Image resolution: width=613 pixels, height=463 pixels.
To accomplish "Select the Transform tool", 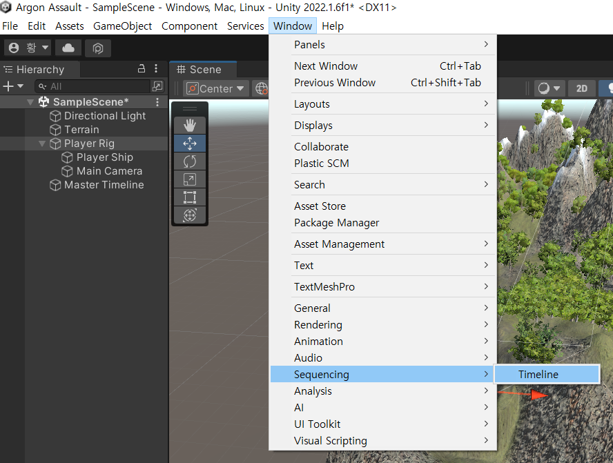I will coord(190,215).
